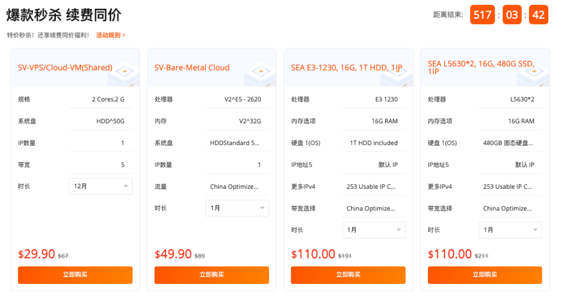Expand the 时长 dropdown in SEA L5630*2 card
Screen dimensions: 561x297
[510, 230]
